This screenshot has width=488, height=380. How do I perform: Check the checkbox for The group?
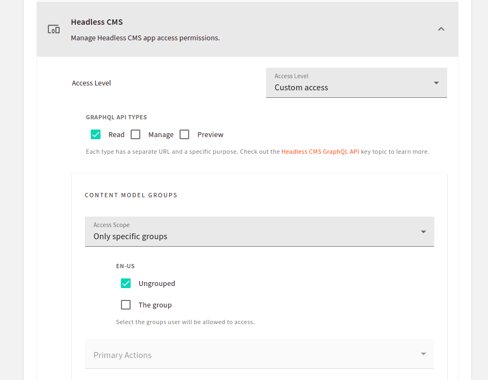coord(126,304)
